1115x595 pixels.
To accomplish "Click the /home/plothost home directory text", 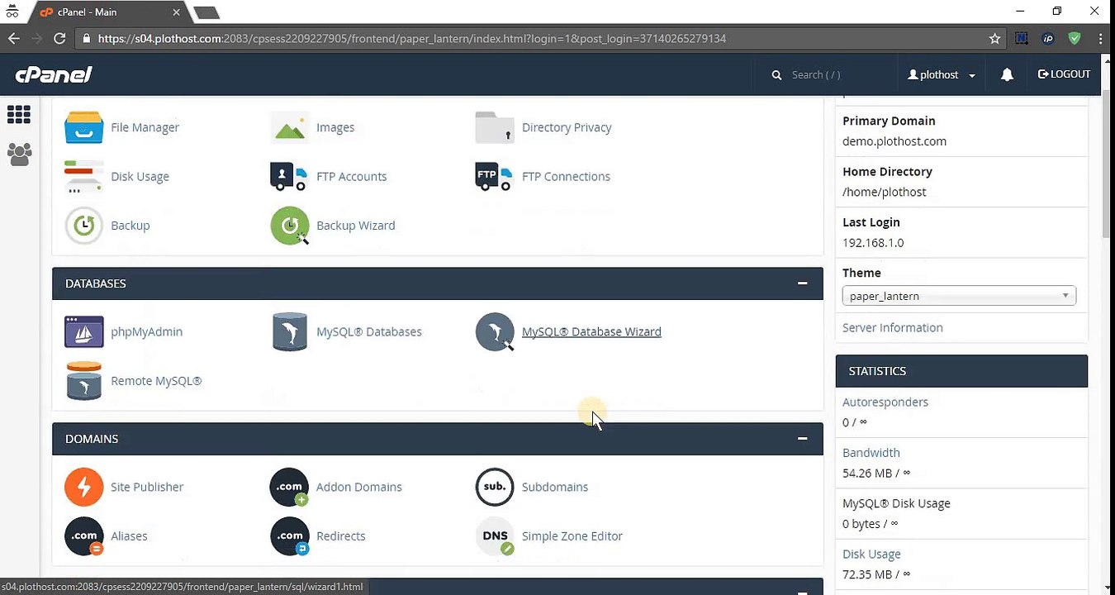I will click(x=884, y=192).
